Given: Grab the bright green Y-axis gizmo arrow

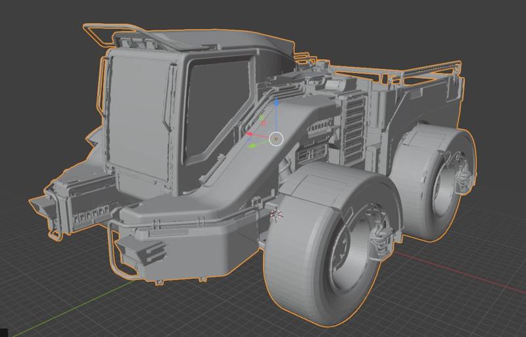Looking at the screenshot, I should click(252, 146).
